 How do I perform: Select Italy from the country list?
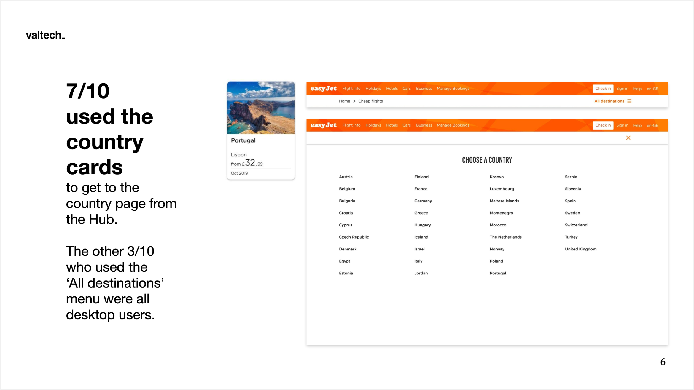pyautogui.click(x=418, y=261)
